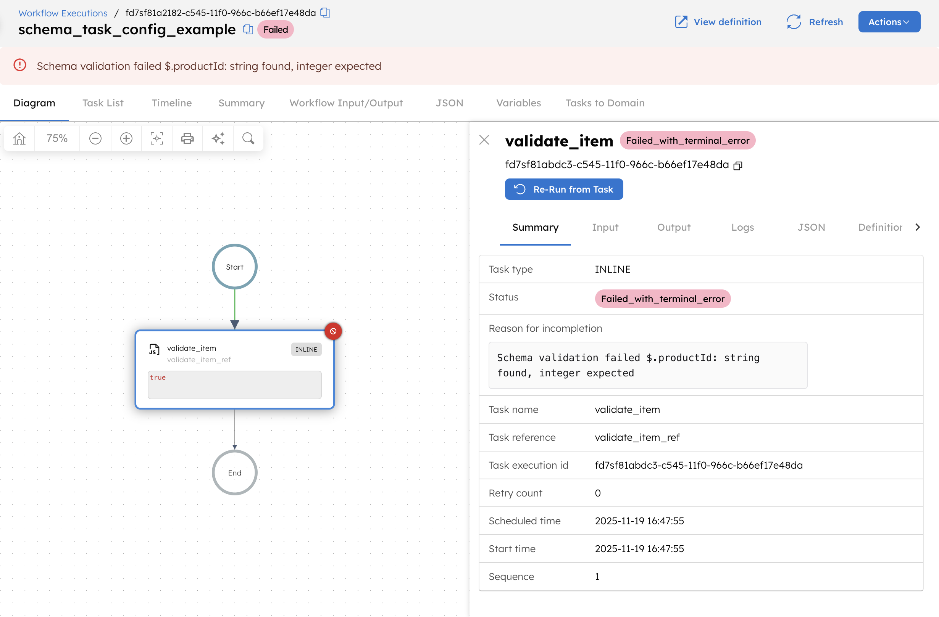939x617 pixels.
Task: Switch to the Task List tab
Action: coord(103,103)
